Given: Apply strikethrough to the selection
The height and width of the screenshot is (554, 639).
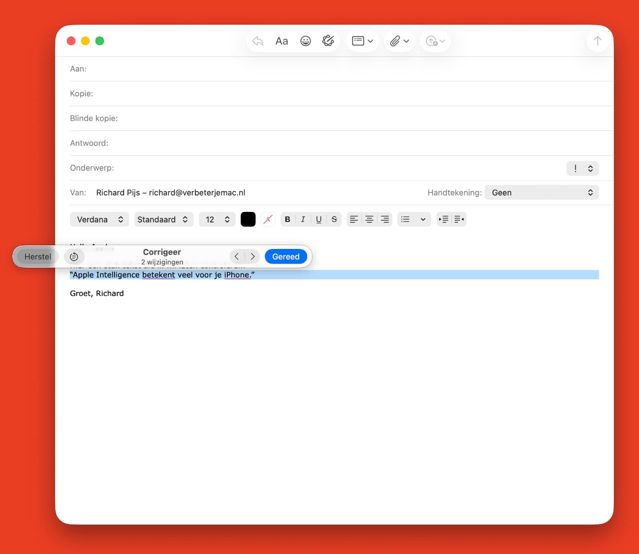Looking at the screenshot, I should tap(334, 219).
